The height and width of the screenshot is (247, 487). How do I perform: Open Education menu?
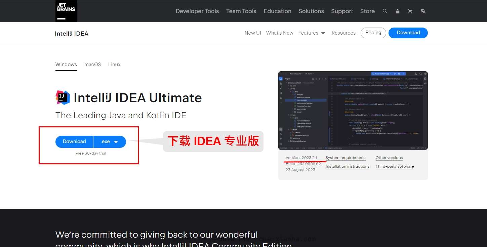tap(277, 11)
